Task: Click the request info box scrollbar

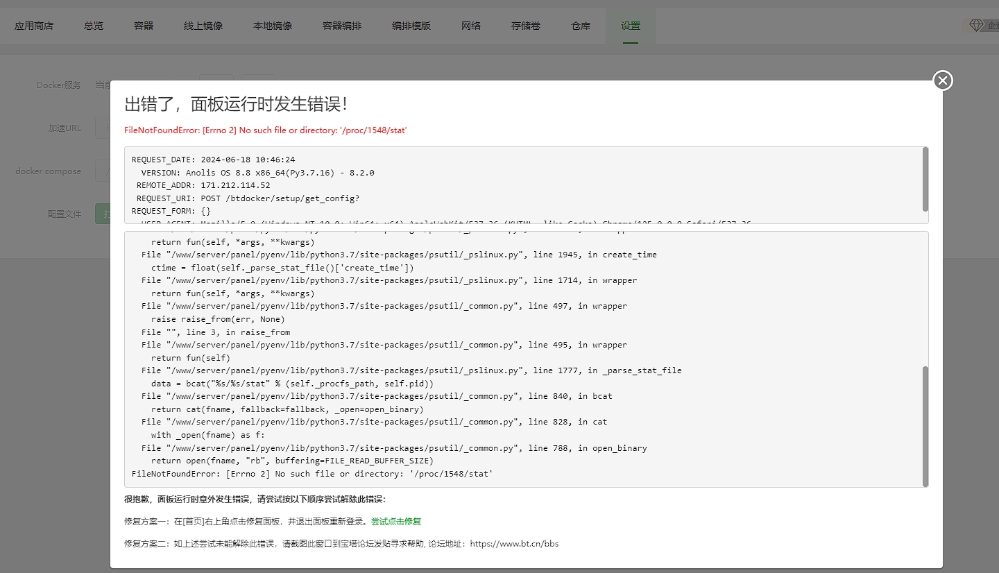Action: (x=925, y=179)
